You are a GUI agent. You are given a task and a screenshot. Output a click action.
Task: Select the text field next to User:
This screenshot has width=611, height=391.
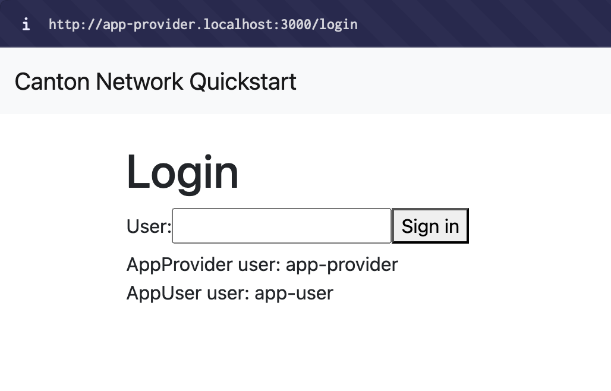[281, 226]
